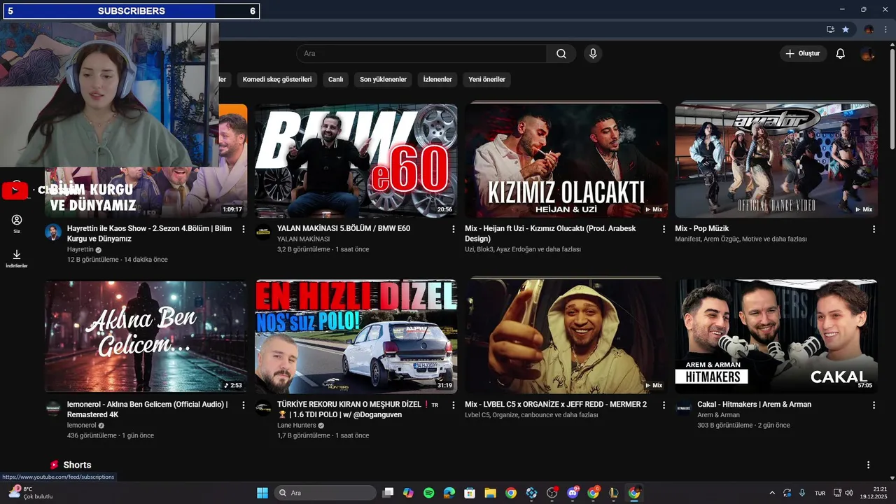The width and height of the screenshot is (896, 504).
Task: Click the 'Oluştur' create button
Action: click(804, 54)
